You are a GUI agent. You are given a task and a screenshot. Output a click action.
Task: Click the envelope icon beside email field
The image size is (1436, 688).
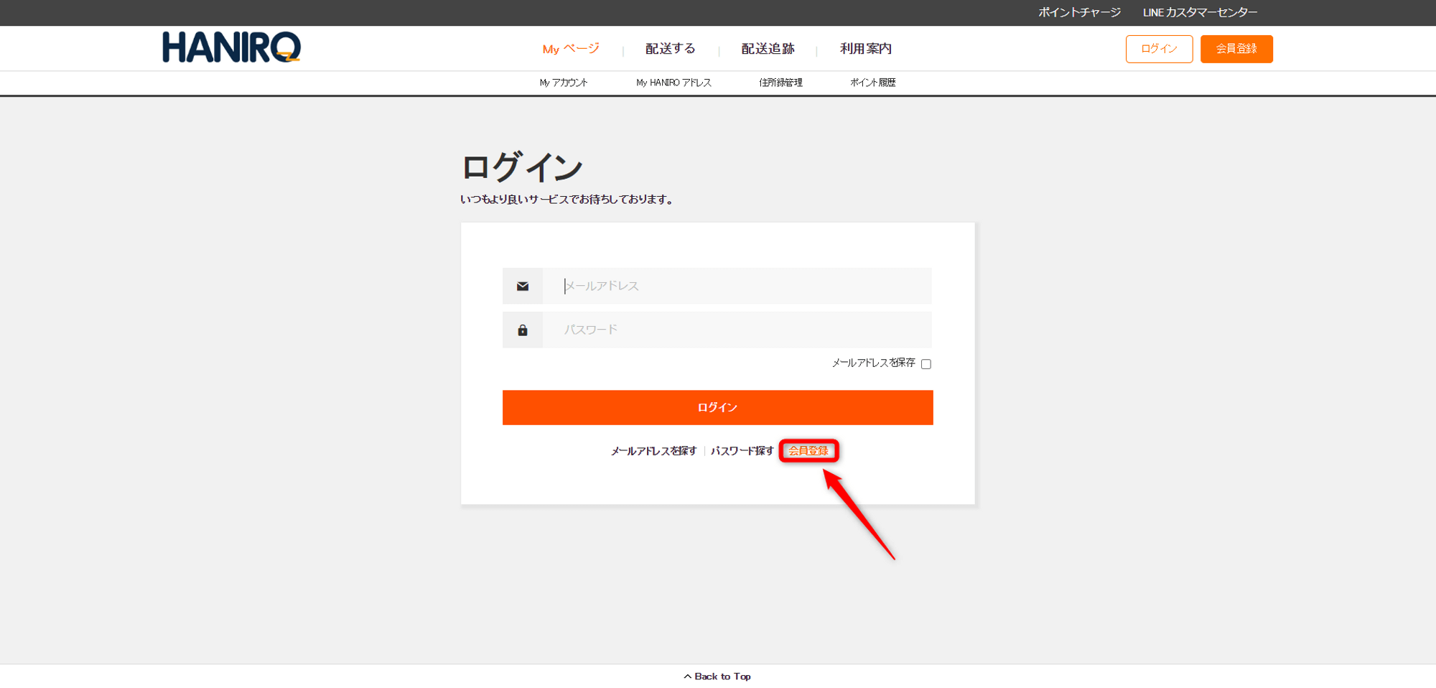pyautogui.click(x=523, y=287)
